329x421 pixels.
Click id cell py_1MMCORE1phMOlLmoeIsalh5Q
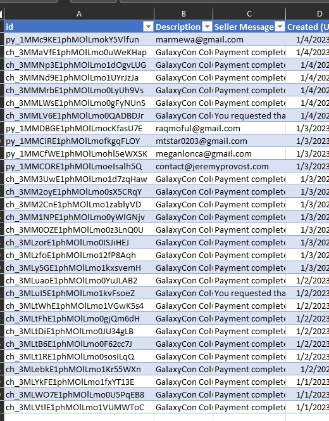point(79,167)
